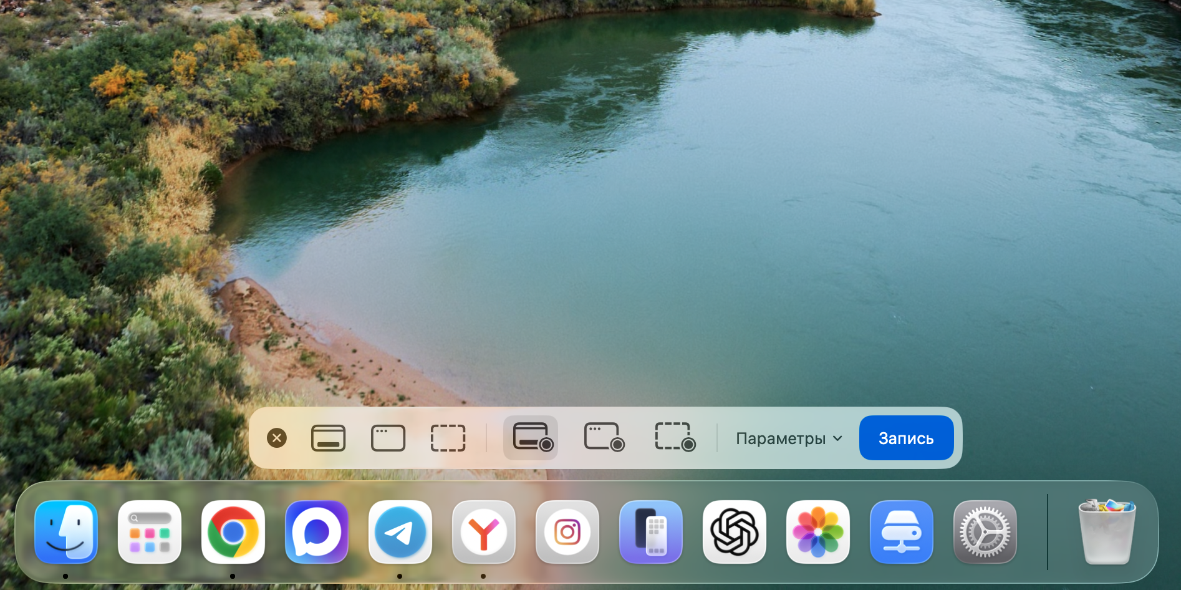Screen dimensions: 1181x590
Task: Close the screenshot toolbar with the X button
Action: [277, 438]
